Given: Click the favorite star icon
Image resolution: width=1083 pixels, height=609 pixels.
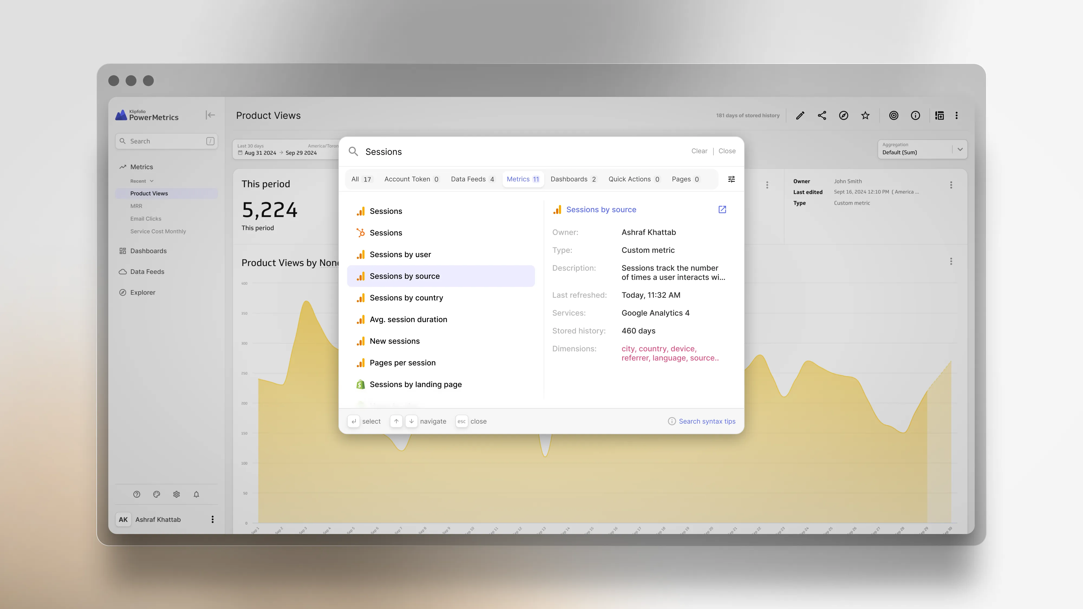Looking at the screenshot, I should 865,115.
